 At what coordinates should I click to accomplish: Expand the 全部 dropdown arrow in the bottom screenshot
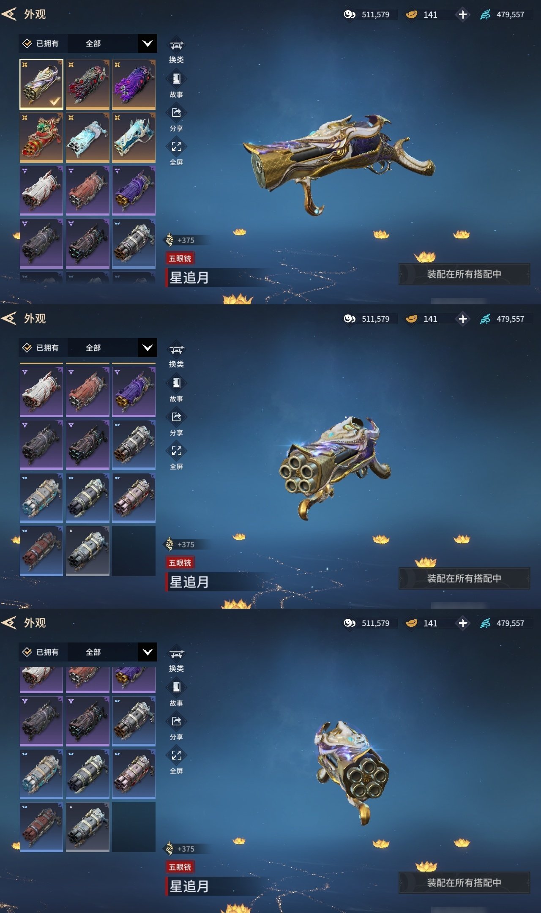tap(148, 652)
